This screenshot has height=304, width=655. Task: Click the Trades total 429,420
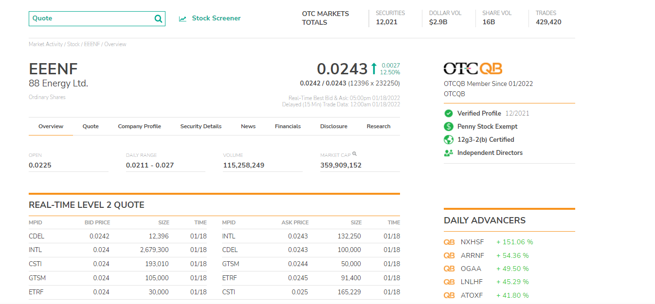pos(548,22)
